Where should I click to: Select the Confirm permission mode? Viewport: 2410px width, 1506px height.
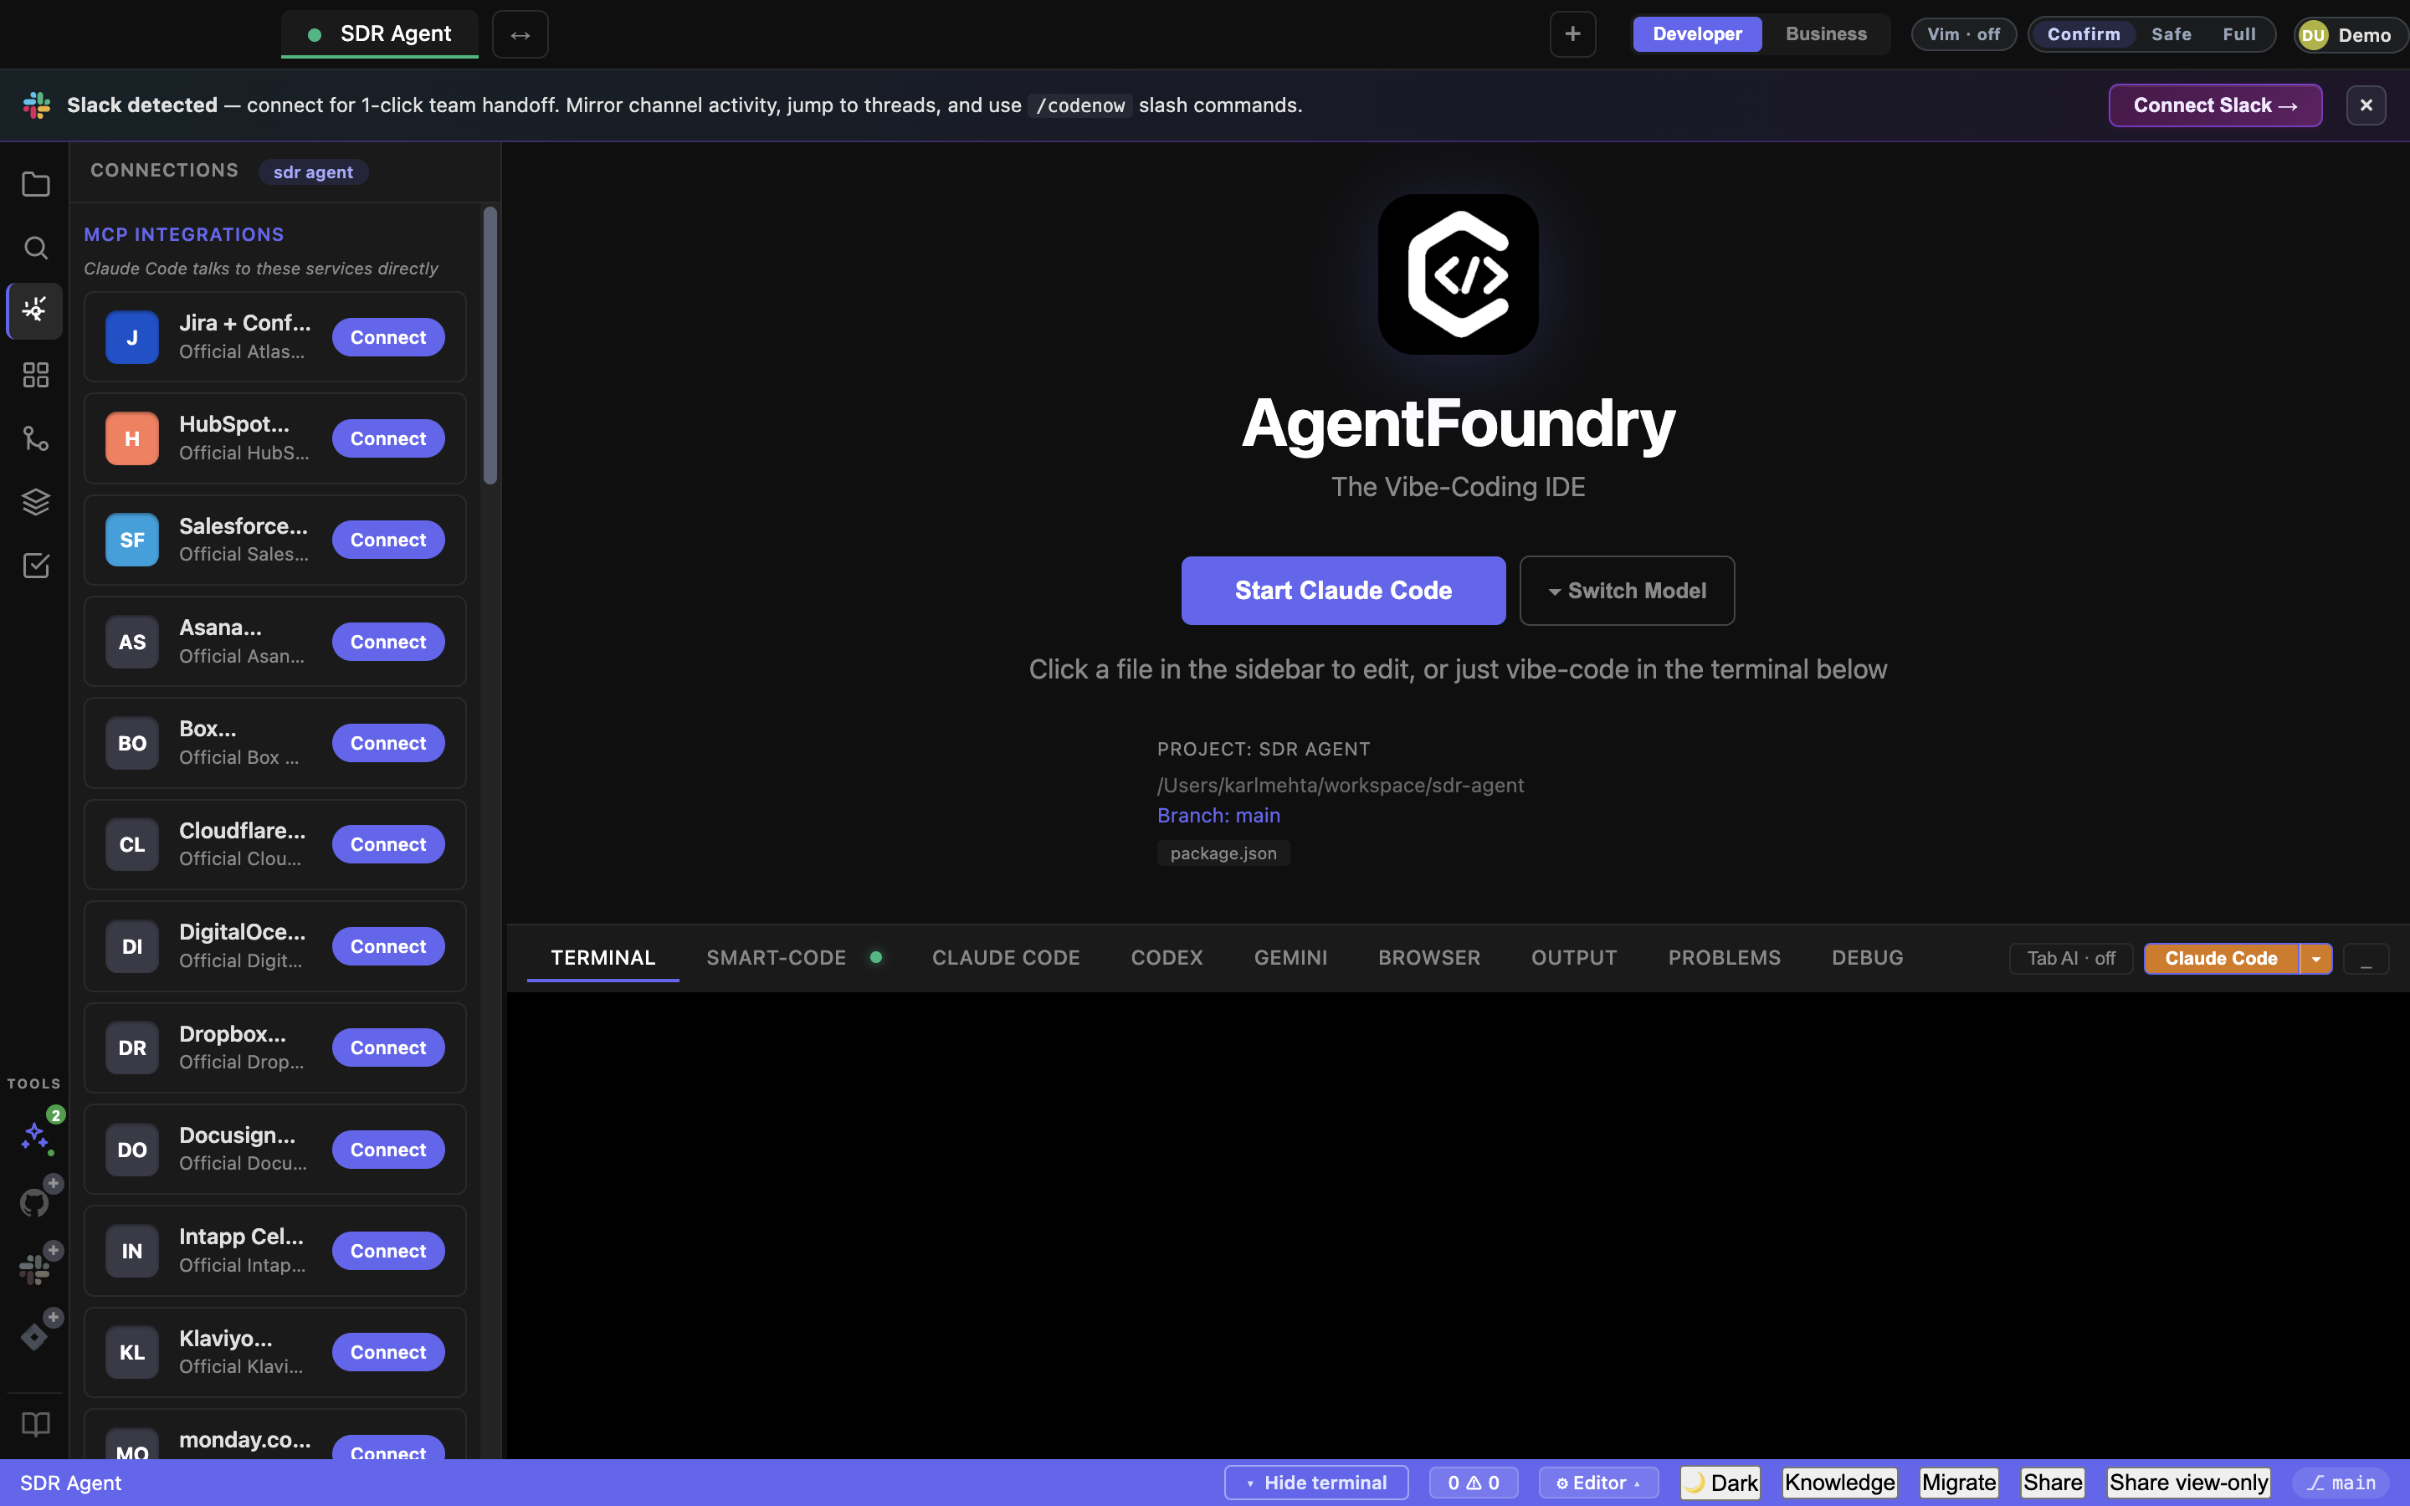click(2084, 33)
